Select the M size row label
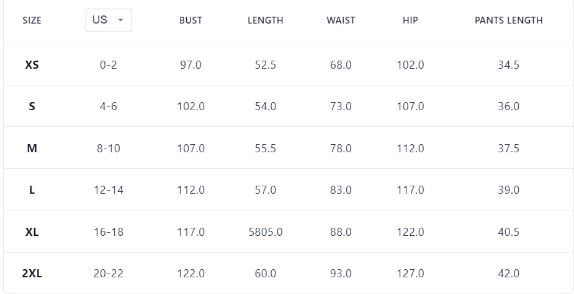 pos(32,149)
